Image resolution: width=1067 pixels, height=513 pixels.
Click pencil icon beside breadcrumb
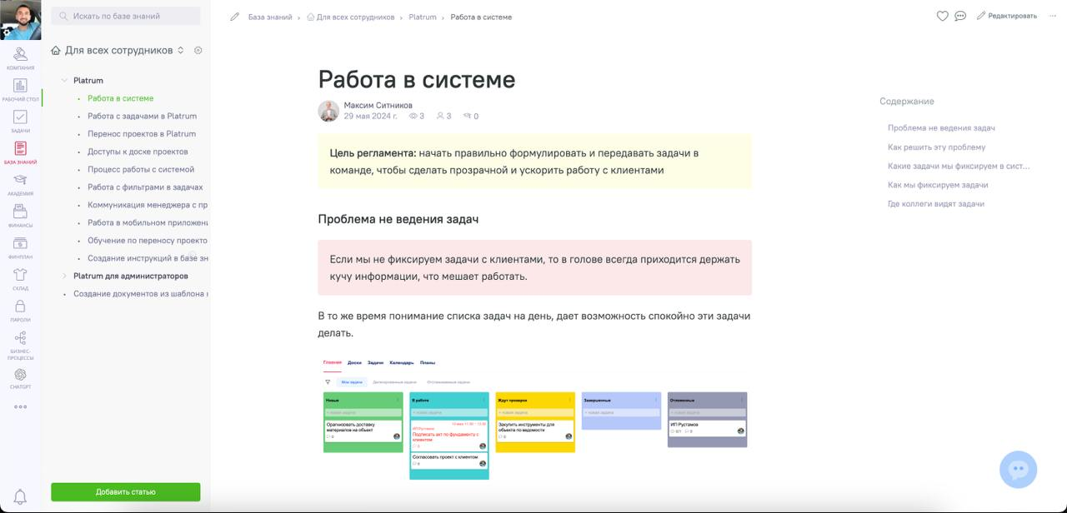pos(235,17)
